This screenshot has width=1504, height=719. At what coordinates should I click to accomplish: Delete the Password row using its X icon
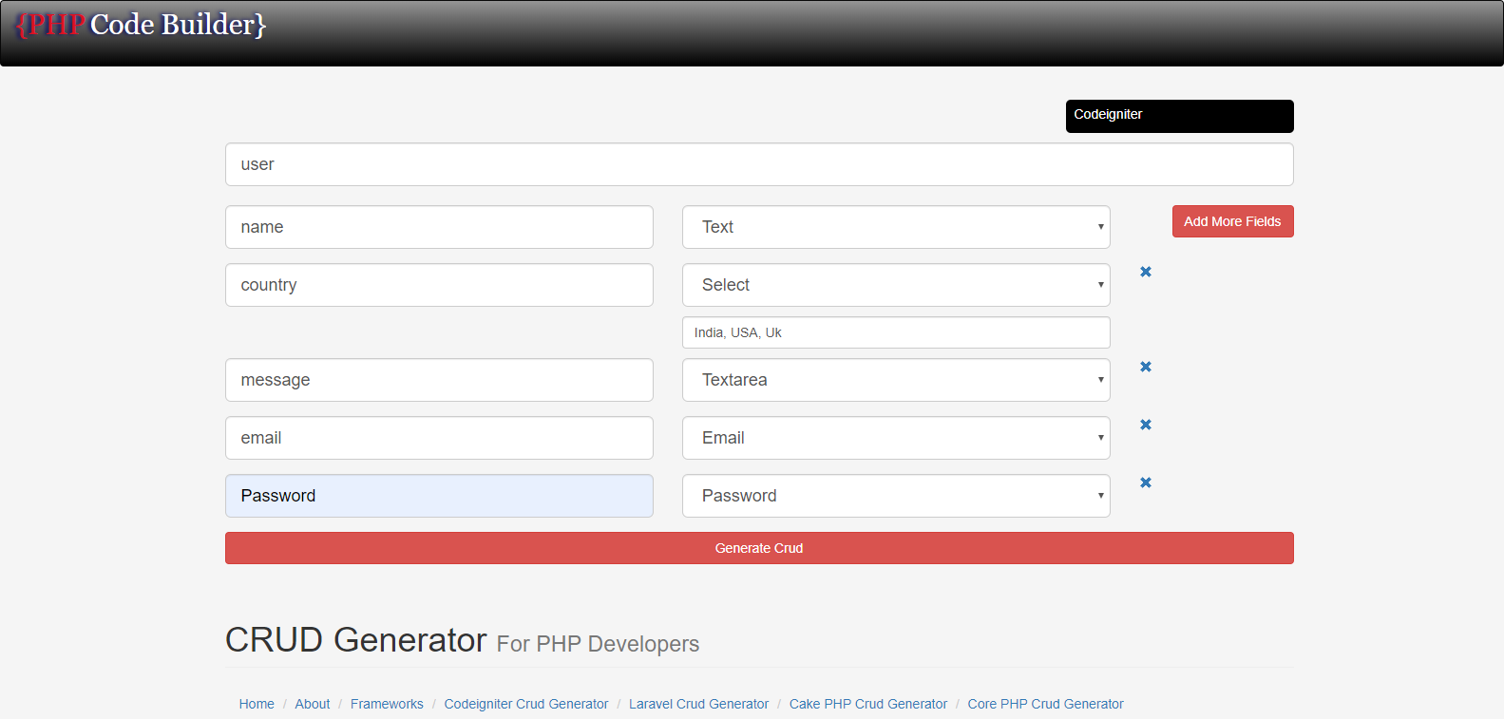[x=1146, y=482]
